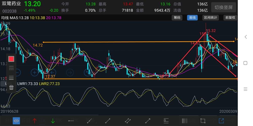253x126 pixels.
Task: Open the line style selector
Action: (x=11, y=68)
